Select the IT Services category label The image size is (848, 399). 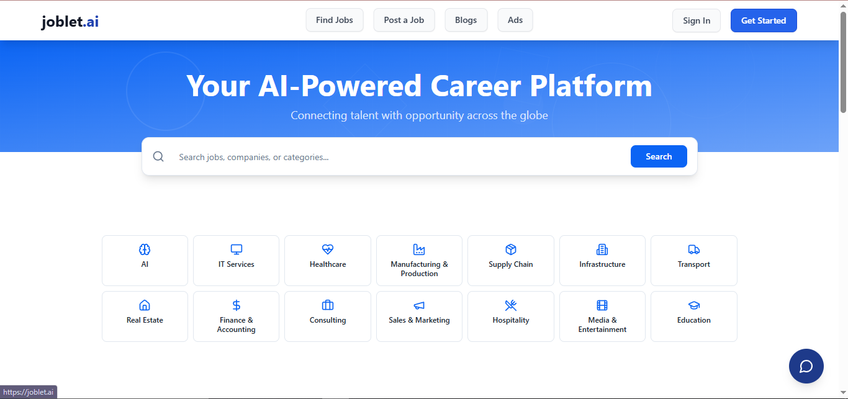tap(237, 264)
